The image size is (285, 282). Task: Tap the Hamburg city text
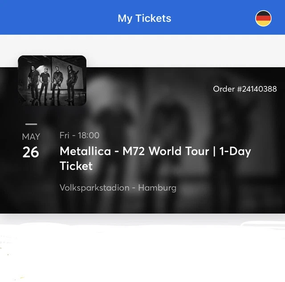click(157, 188)
